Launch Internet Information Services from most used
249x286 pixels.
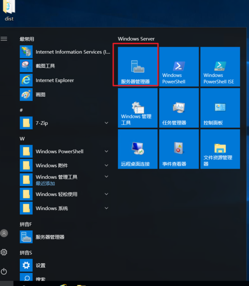(x=65, y=52)
